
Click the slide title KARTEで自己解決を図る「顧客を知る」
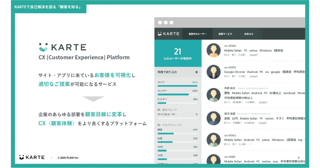point(48,7)
